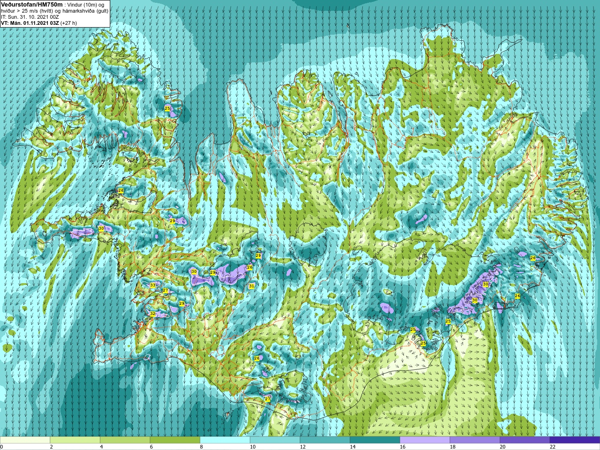The image size is (600, 450).
Task: Click the legend scale number "2"
Action: (52, 447)
